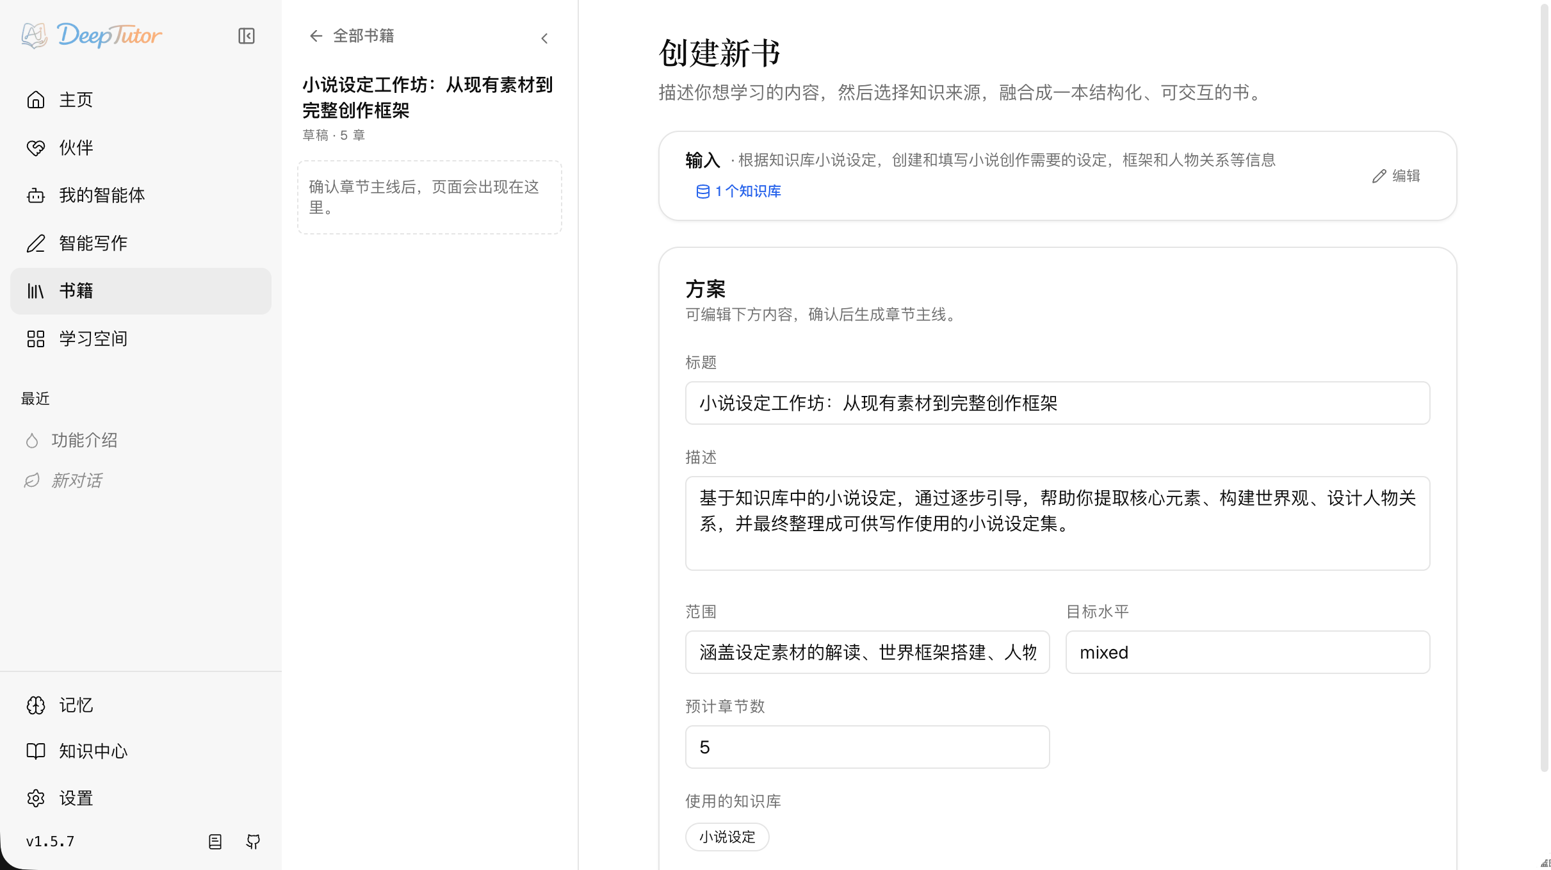The image size is (1551, 870).
Task: Select the 书籍 books section
Action: point(141,291)
